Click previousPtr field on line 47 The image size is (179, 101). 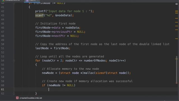(63, 32)
